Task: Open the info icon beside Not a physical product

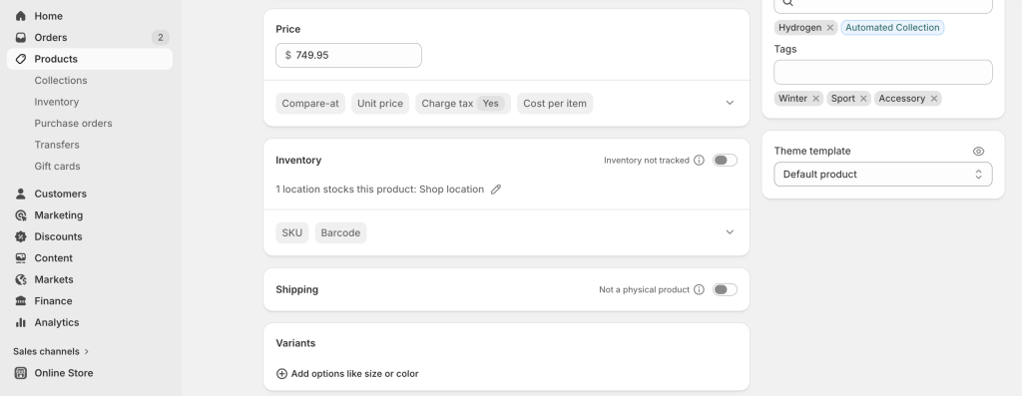Action: point(699,290)
